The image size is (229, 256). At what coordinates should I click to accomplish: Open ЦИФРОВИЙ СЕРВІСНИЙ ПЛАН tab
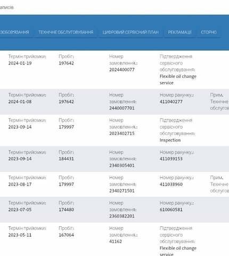click(x=130, y=32)
